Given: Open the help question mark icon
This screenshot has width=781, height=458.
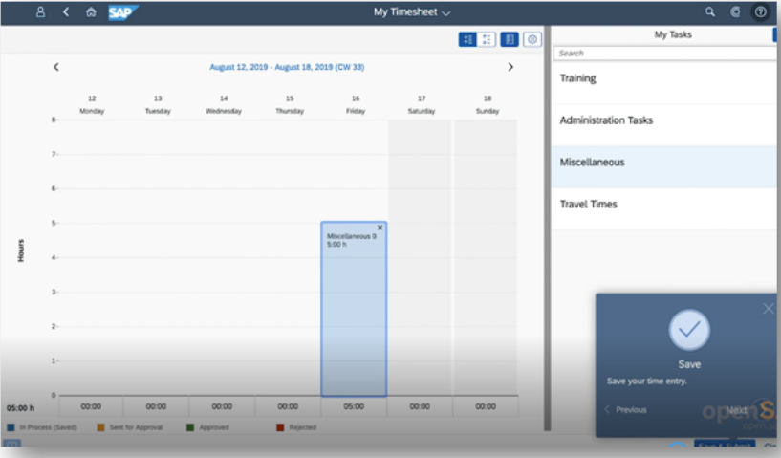Looking at the screenshot, I should [761, 12].
